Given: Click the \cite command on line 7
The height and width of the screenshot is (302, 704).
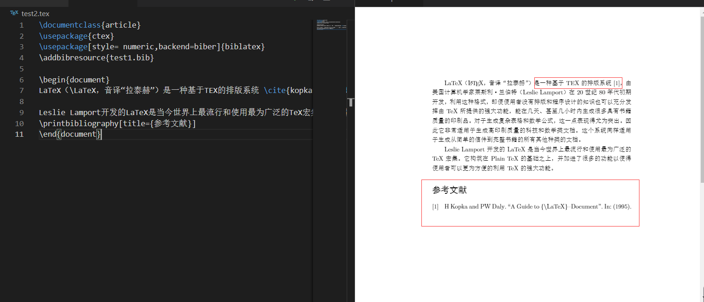Looking at the screenshot, I should [275, 90].
